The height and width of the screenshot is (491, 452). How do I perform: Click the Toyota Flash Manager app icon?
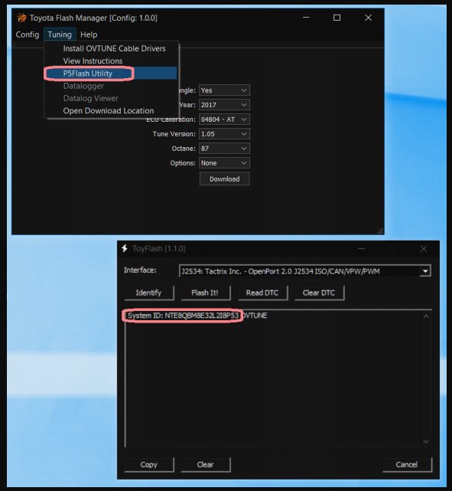(x=21, y=18)
